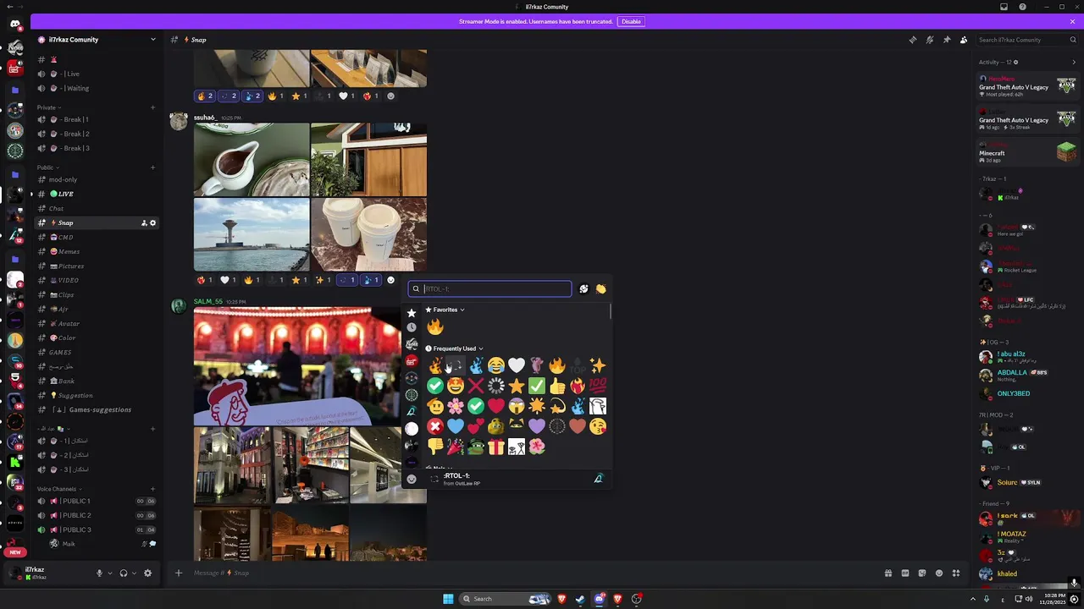Image resolution: width=1084 pixels, height=609 pixels.
Task: Click the invite icon on Snap channel
Action: pos(144,222)
